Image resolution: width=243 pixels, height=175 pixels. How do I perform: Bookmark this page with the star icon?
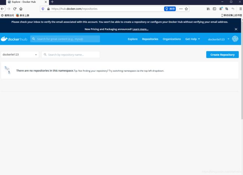point(186,9)
